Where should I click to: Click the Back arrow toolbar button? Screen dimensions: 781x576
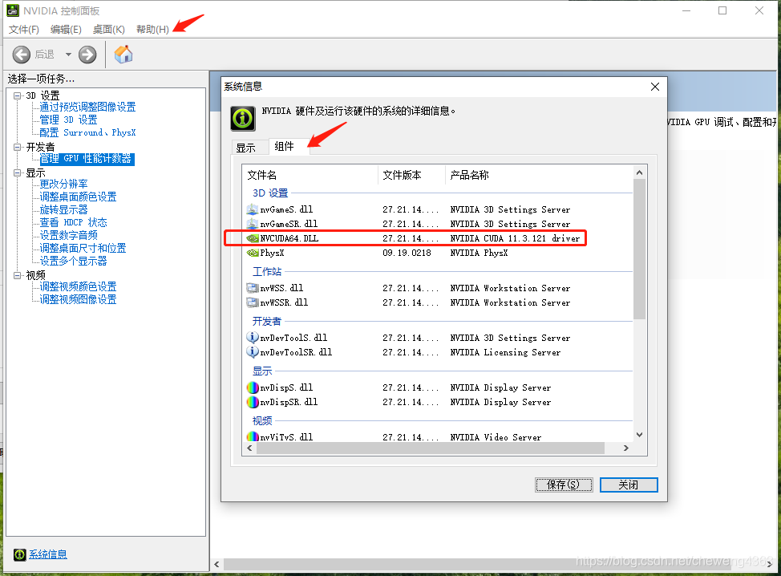tap(22, 55)
